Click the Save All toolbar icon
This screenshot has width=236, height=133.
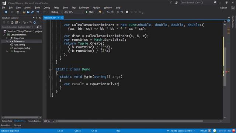[x=32, y=12]
